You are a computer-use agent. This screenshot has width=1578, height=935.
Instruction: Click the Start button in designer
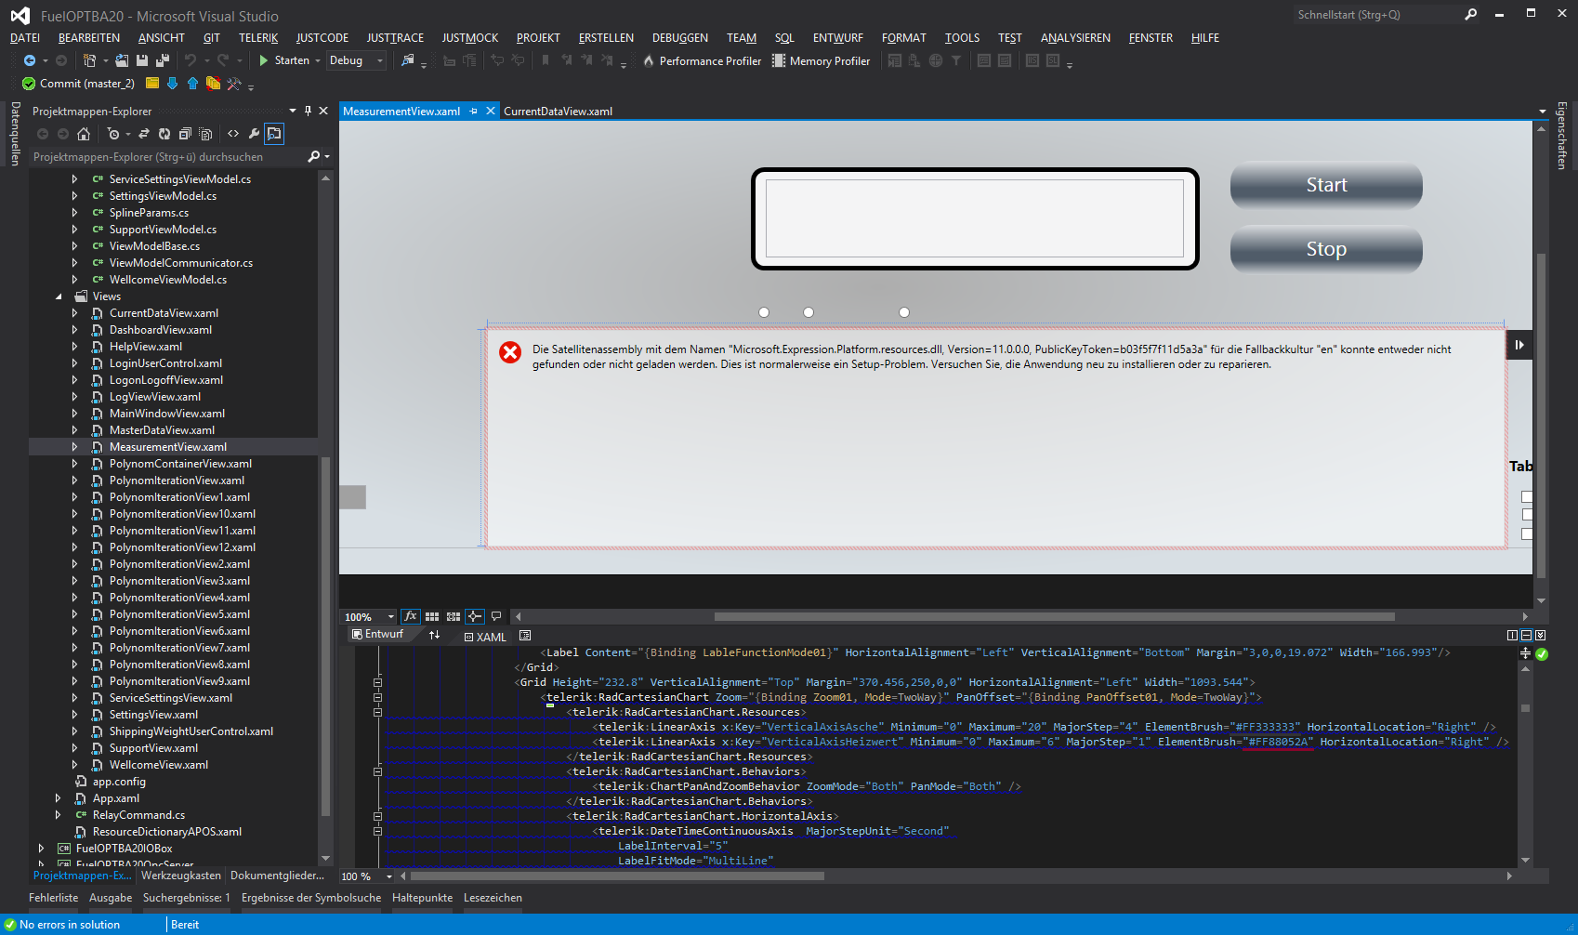click(1326, 185)
